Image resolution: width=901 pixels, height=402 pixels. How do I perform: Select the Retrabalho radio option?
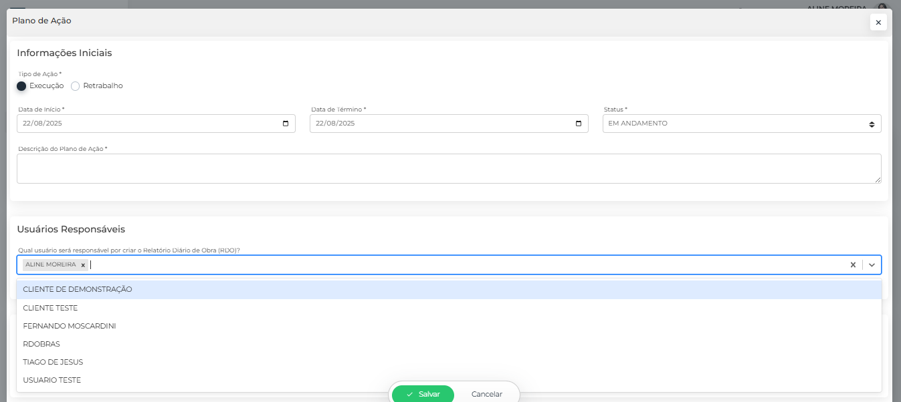click(x=76, y=86)
